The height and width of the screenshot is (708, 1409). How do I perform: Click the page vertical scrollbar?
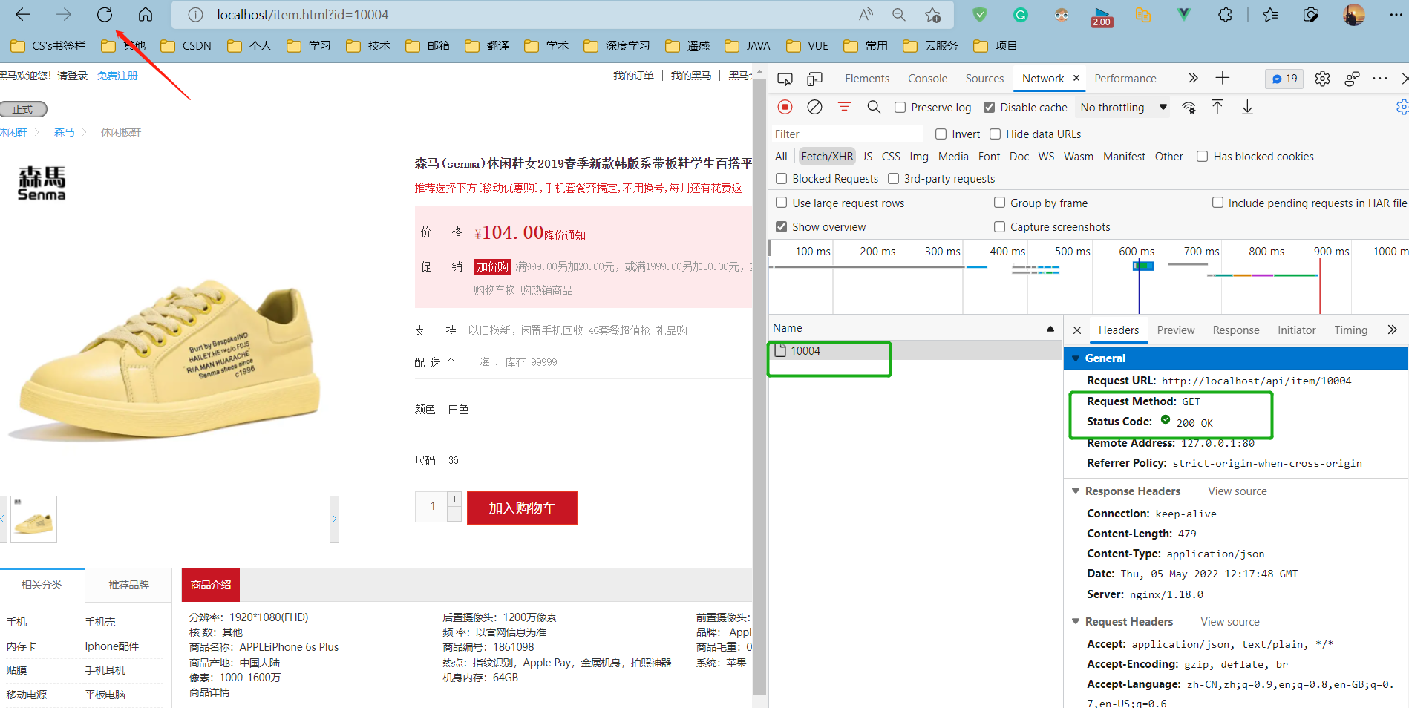759,386
